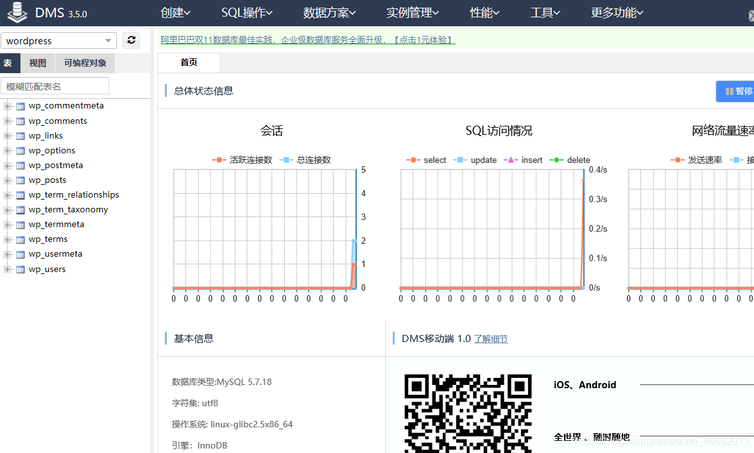Click table icon of wp_posts
This screenshot has width=754, height=453.
20,180
